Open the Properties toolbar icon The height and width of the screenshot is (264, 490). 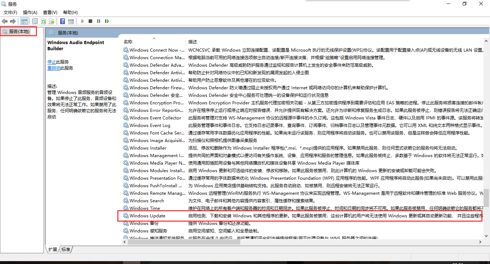[35, 21]
